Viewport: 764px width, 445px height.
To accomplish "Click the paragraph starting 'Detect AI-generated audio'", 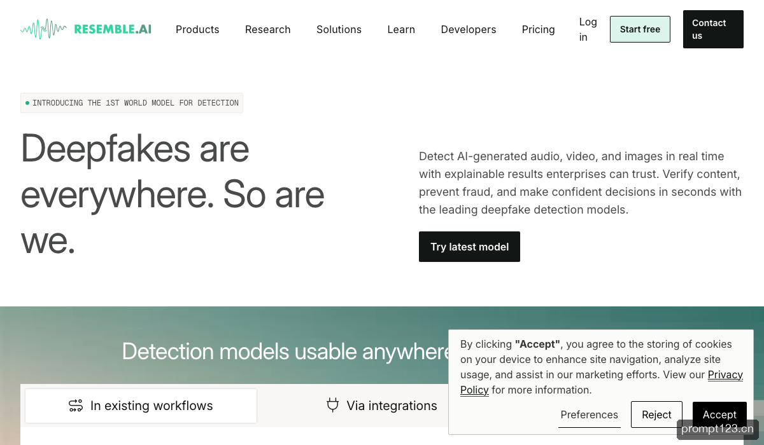I will (x=580, y=183).
